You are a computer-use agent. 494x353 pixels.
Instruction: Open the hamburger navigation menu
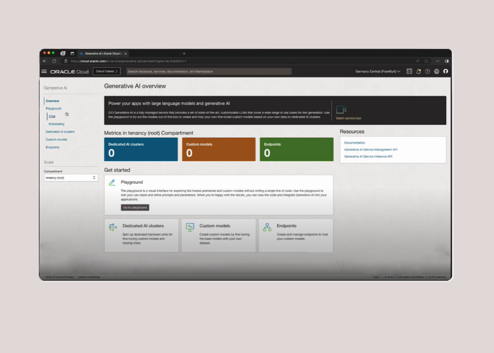pos(44,71)
